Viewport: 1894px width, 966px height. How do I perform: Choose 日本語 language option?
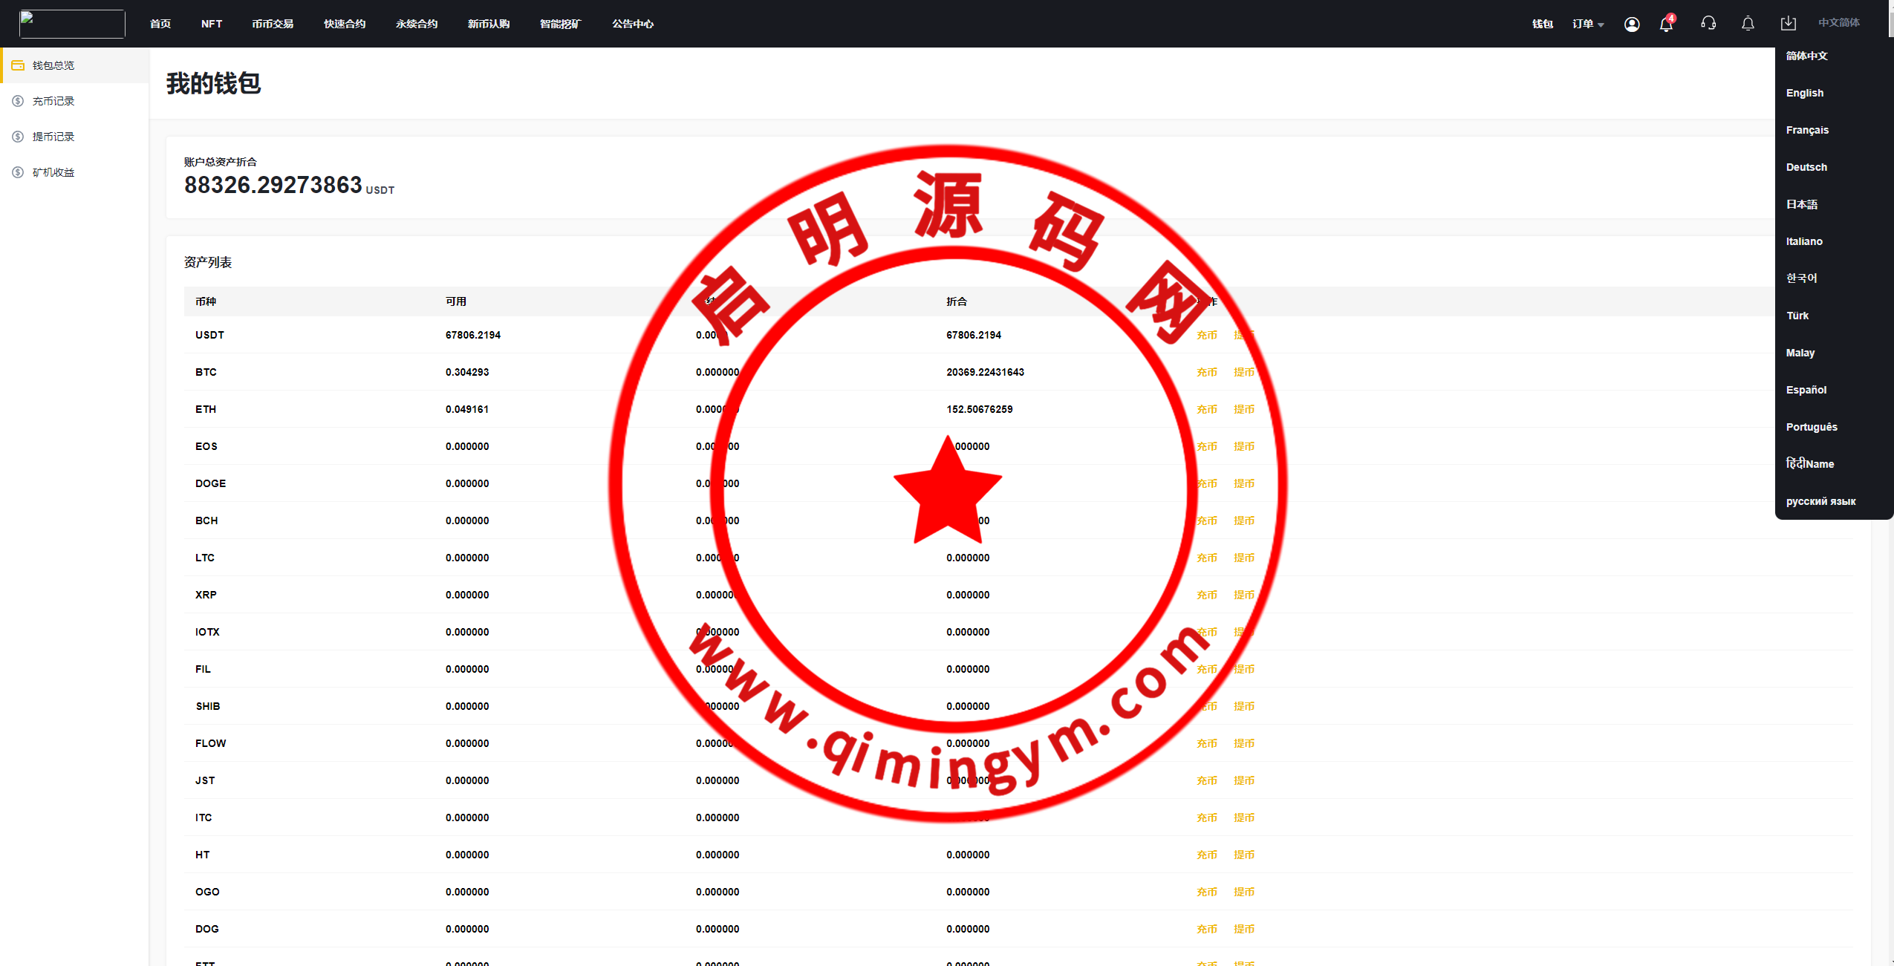click(1801, 204)
